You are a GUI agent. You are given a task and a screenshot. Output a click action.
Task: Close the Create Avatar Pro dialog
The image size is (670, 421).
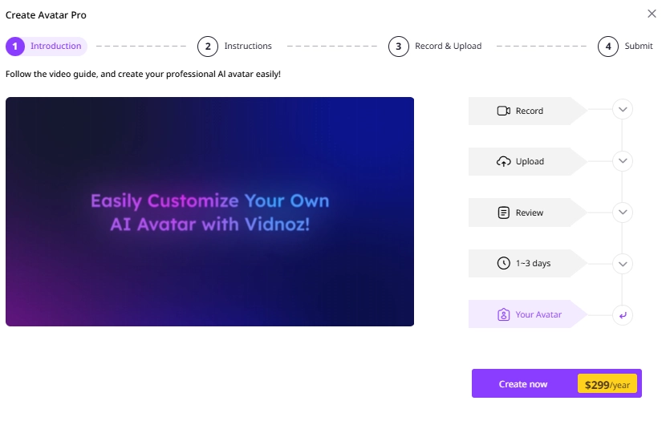point(652,14)
